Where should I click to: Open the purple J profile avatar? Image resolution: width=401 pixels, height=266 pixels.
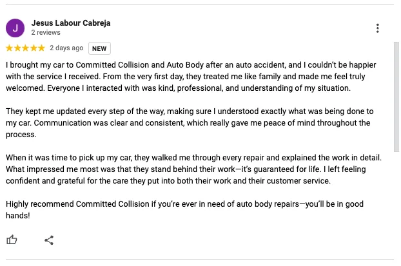coord(15,28)
